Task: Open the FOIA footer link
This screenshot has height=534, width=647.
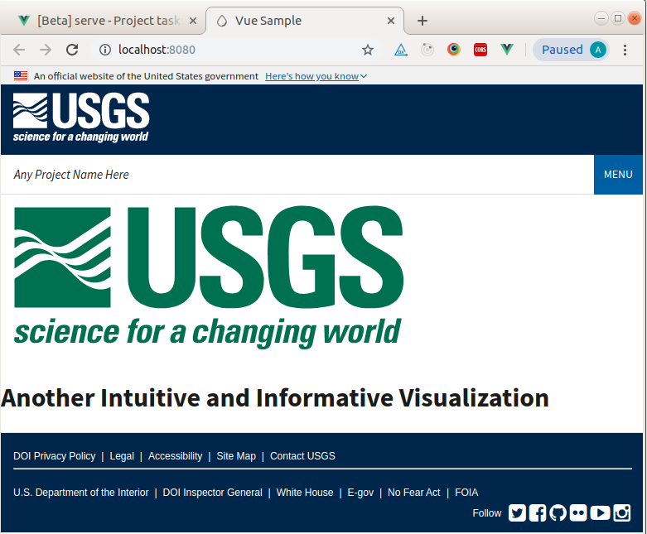Action: (466, 493)
